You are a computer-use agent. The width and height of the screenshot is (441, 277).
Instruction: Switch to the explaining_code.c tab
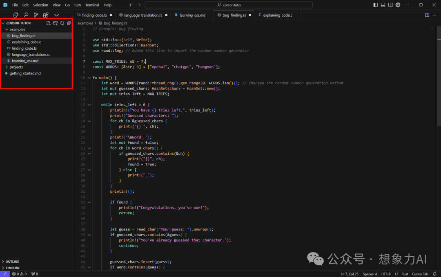pyautogui.click(x=277, y=15)
